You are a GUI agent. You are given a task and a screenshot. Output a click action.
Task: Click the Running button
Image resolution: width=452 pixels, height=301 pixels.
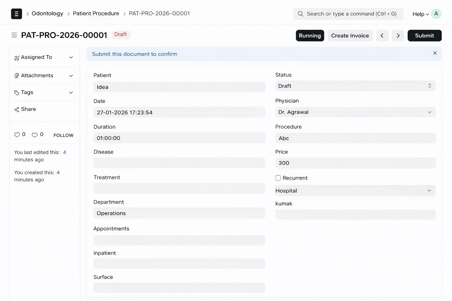pyautogui.click(x=310, y=36)
